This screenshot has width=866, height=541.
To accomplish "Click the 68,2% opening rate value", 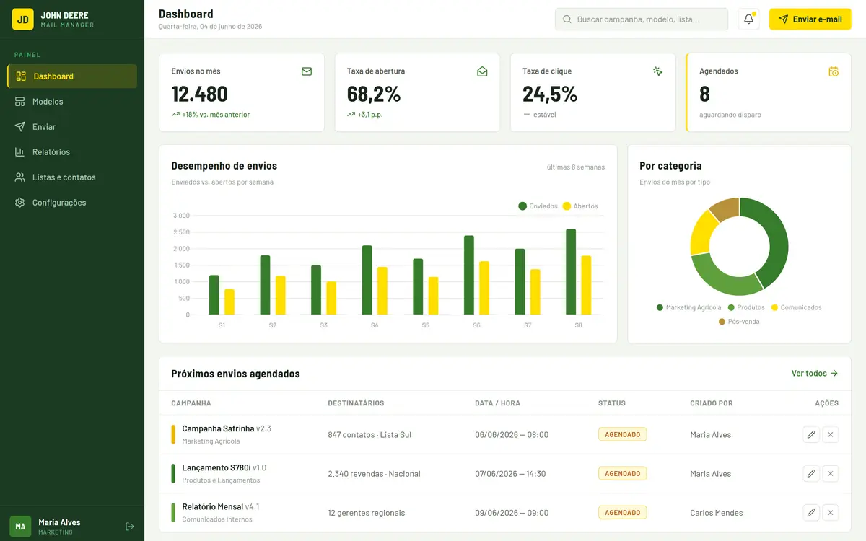I will (374, 94).
